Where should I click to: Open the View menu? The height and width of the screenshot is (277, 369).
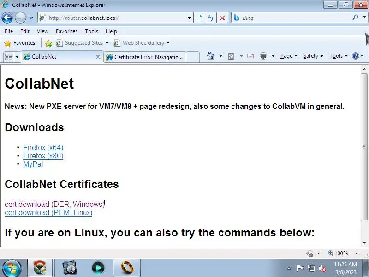click(42, 31)
